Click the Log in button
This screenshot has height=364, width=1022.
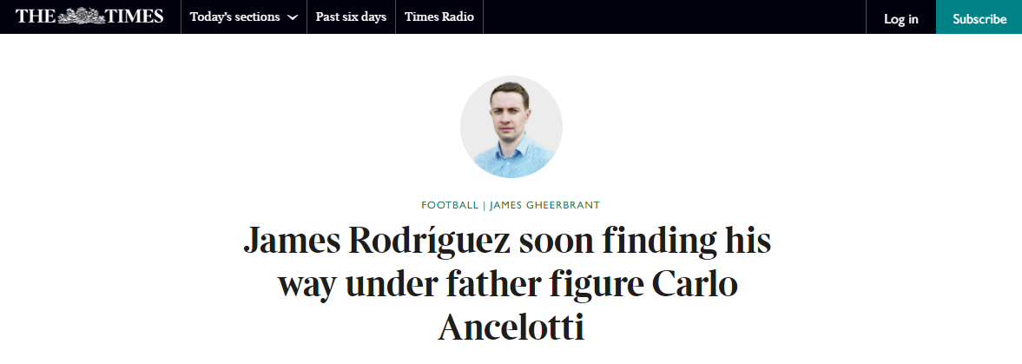900,19
